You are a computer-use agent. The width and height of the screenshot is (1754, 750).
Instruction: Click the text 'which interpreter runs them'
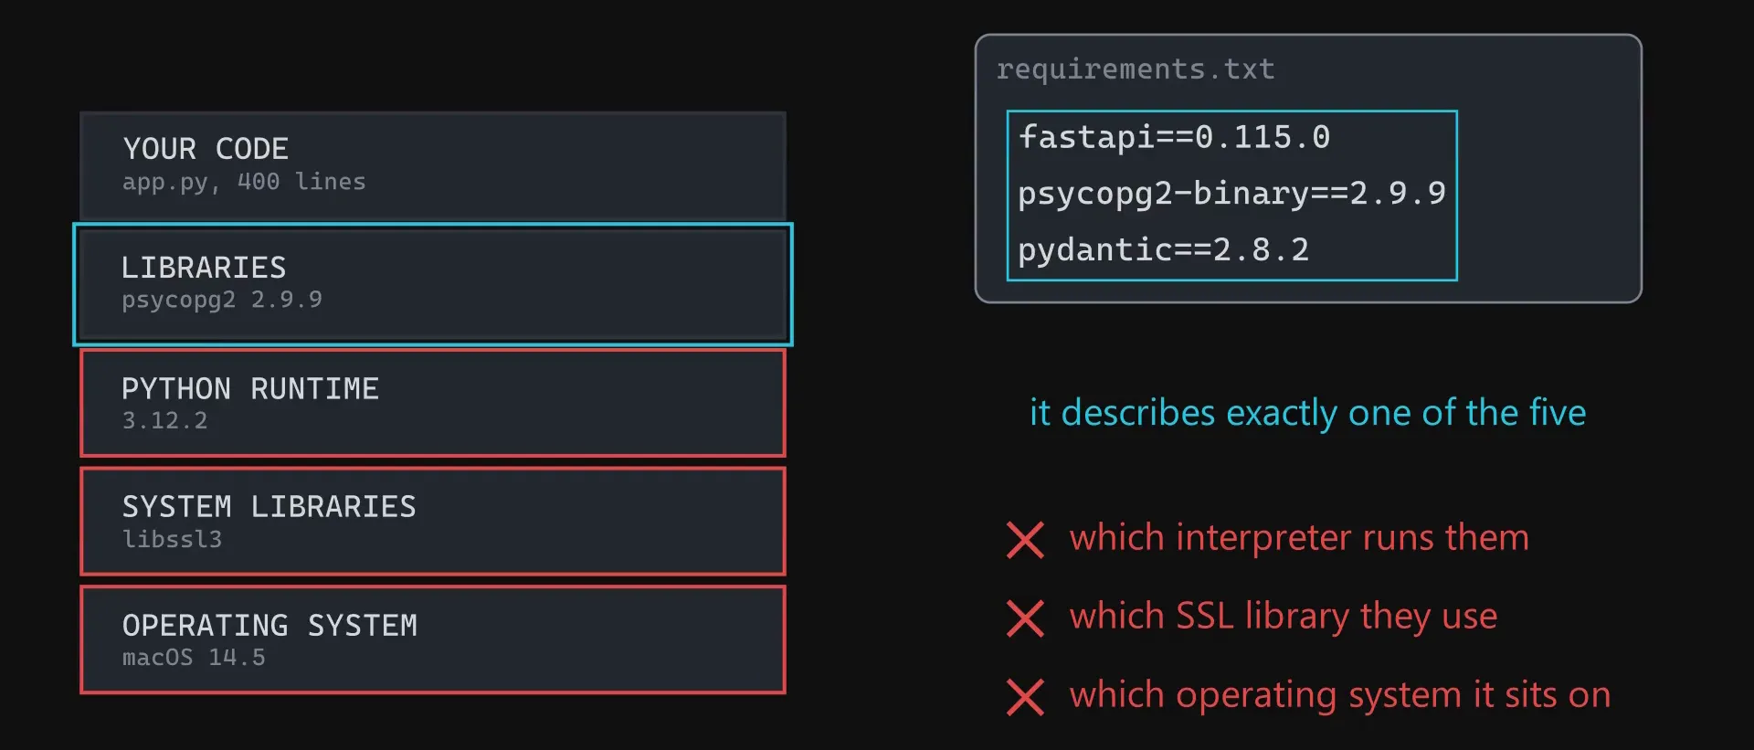point(1299,538)
